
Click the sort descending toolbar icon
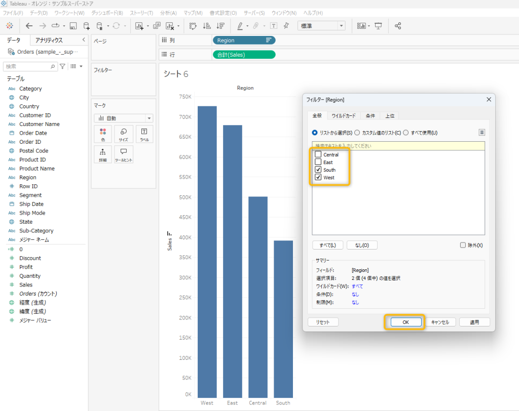pyautogui.click(x=220, y=26)
